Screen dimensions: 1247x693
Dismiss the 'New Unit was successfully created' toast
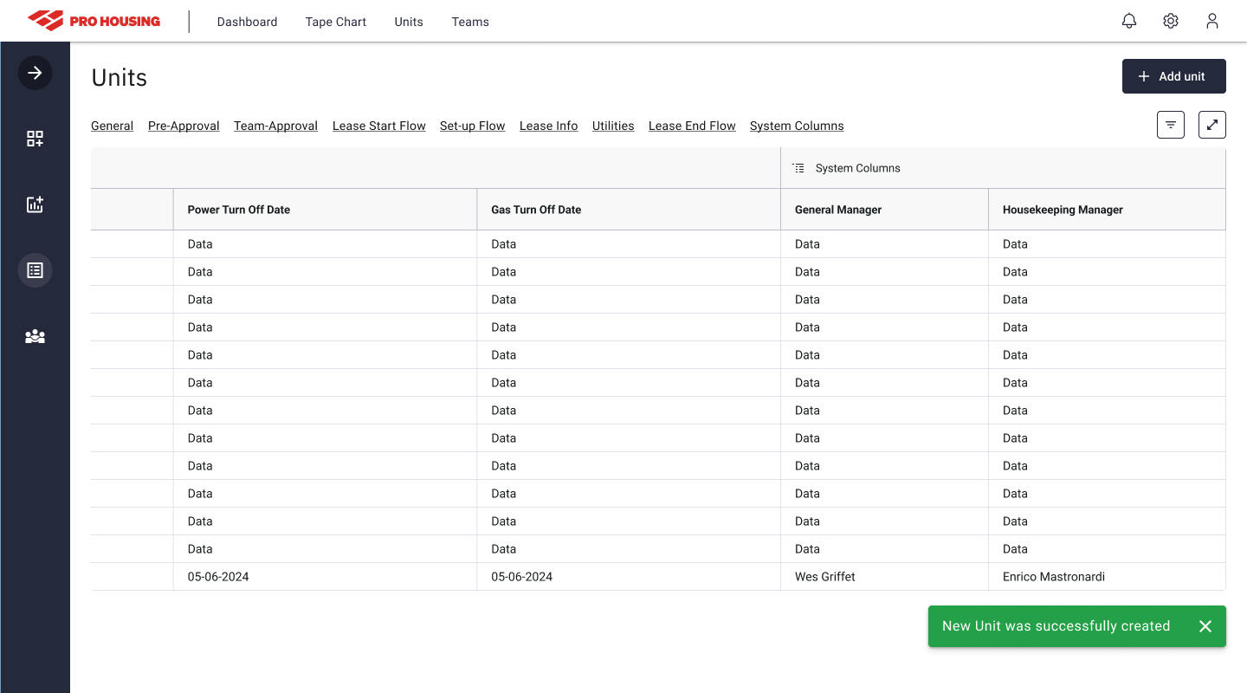(1205, 625)
